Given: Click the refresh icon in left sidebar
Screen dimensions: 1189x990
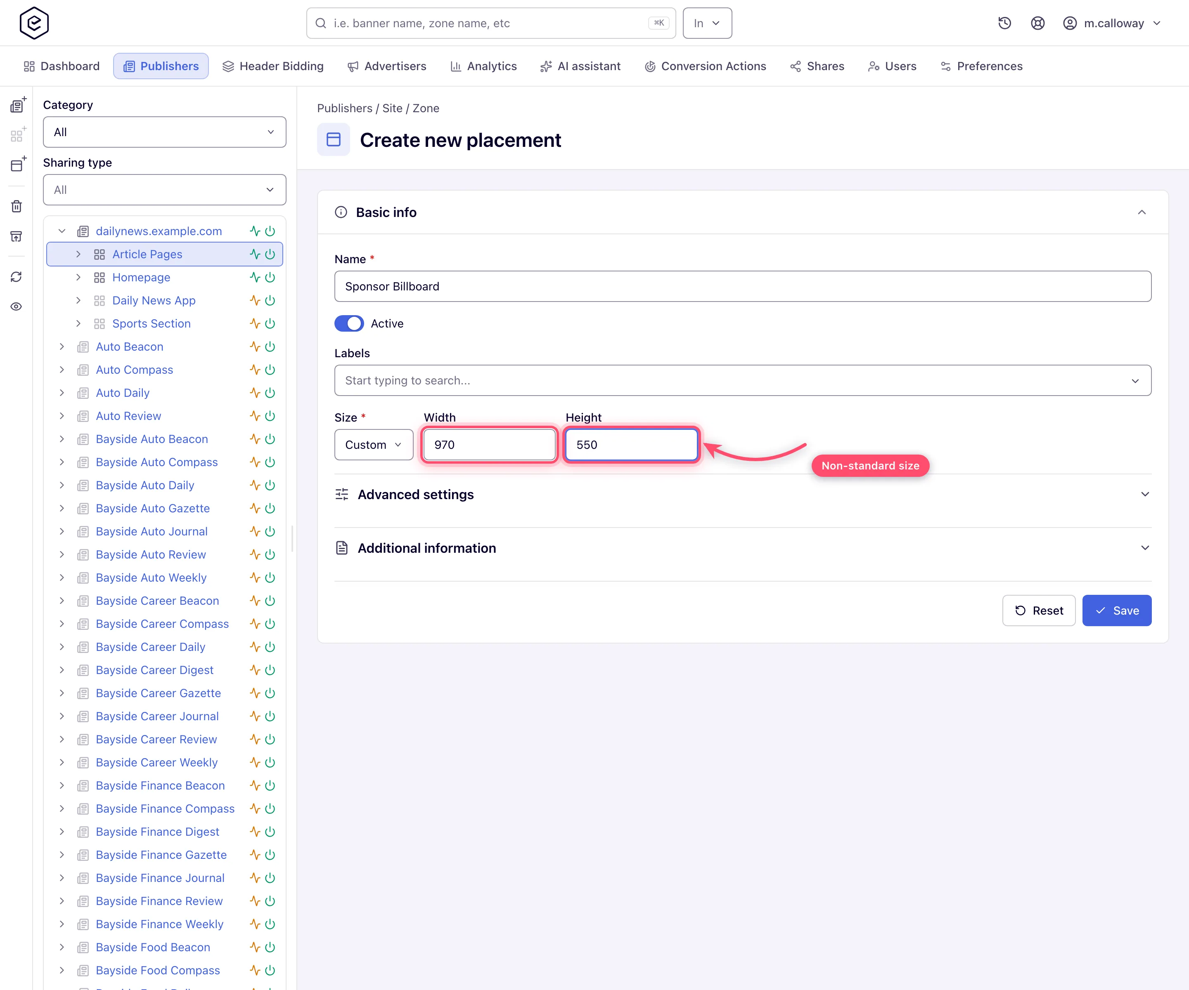Looking at the screenshot, I should [x=17, y=277].
